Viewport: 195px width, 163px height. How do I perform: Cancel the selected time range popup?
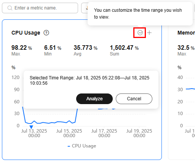(134, 99)
